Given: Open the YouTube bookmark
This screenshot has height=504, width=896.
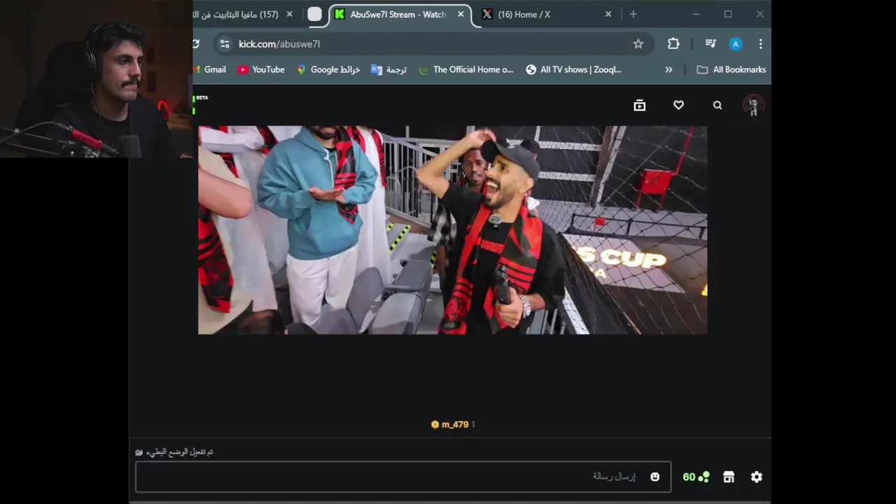Looking at the screenshot, I should pos(261,69).
